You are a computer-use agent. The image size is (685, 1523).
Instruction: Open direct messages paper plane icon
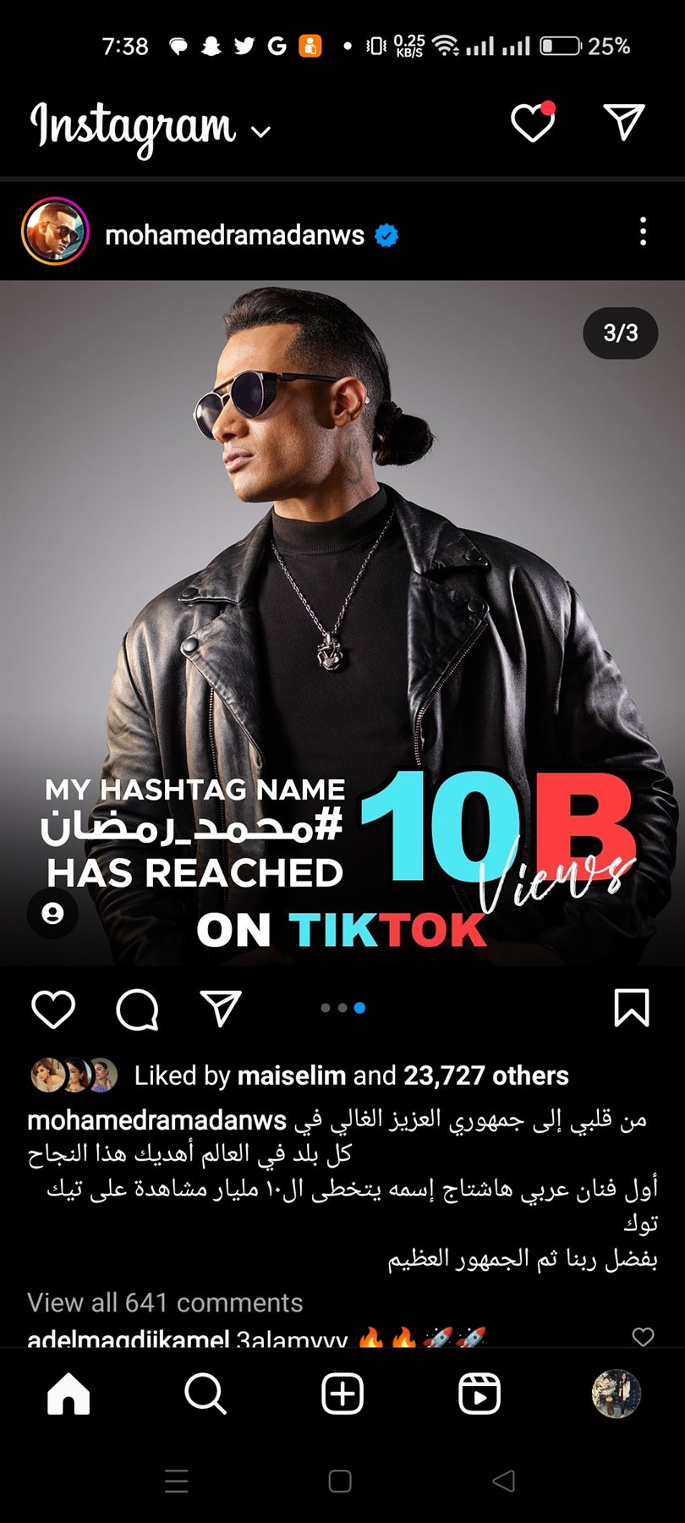pos(624,122)
